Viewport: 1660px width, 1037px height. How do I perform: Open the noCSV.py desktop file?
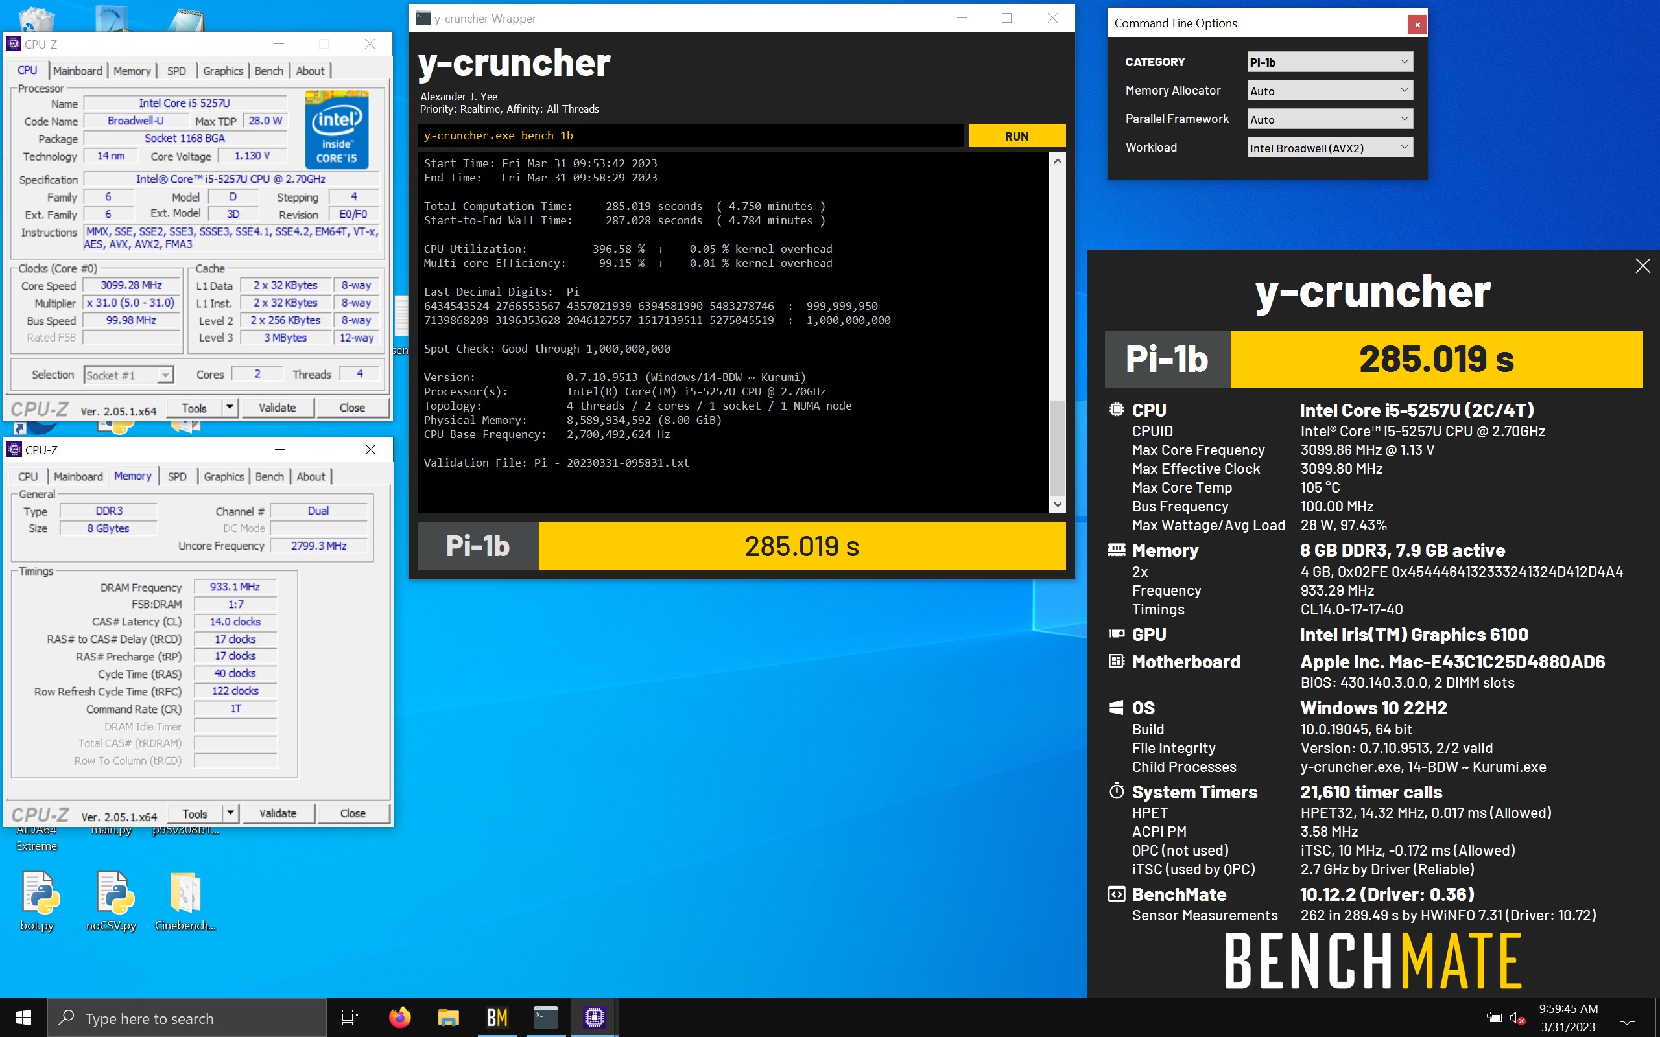pyautogui.click(x=112, y=900)
